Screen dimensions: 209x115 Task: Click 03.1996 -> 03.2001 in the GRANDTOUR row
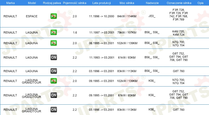pos(102,110)
